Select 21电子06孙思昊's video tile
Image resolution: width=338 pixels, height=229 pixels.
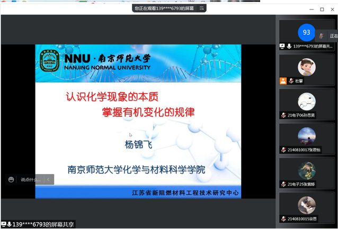pos(306,101)
